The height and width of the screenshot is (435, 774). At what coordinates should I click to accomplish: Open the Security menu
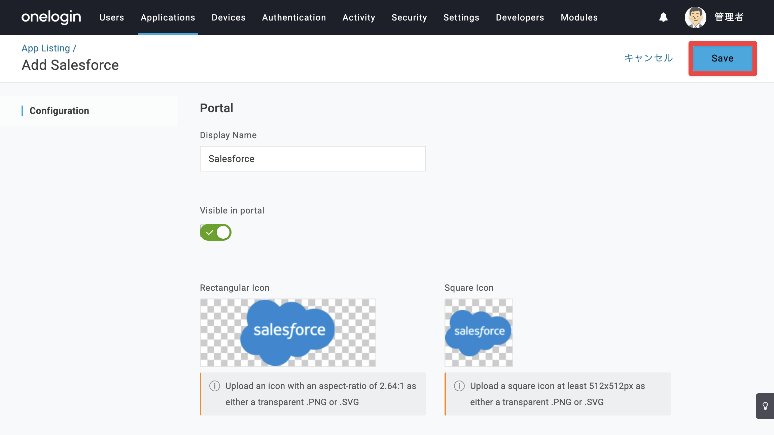pos(409,17)
